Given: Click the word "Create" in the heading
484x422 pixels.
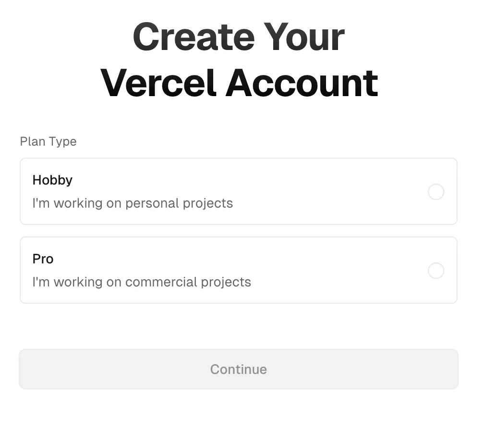Looking at the screenshot, I should [x=193, y=37].
